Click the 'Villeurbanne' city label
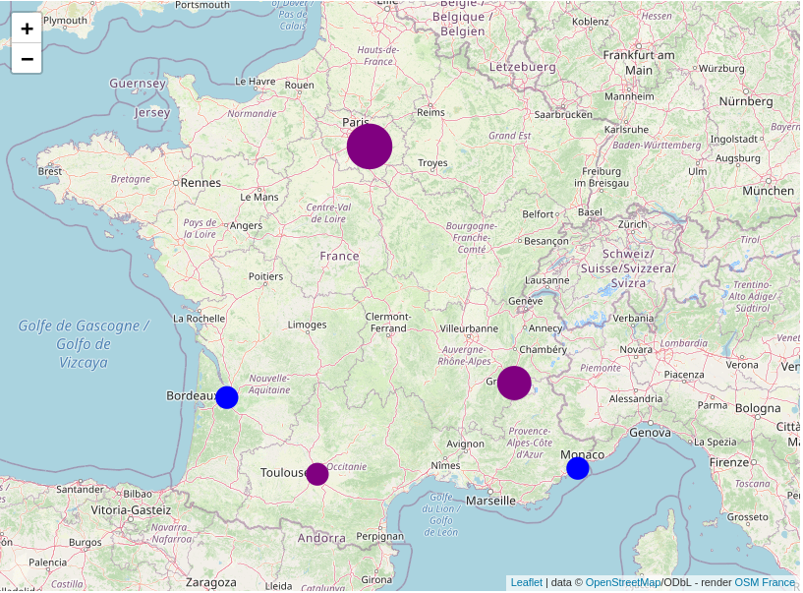Viewport: 803px width, 593px height. [x=469, y=328]
